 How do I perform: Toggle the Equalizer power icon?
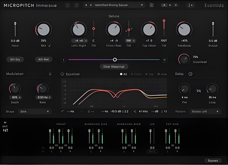point(62,74)
